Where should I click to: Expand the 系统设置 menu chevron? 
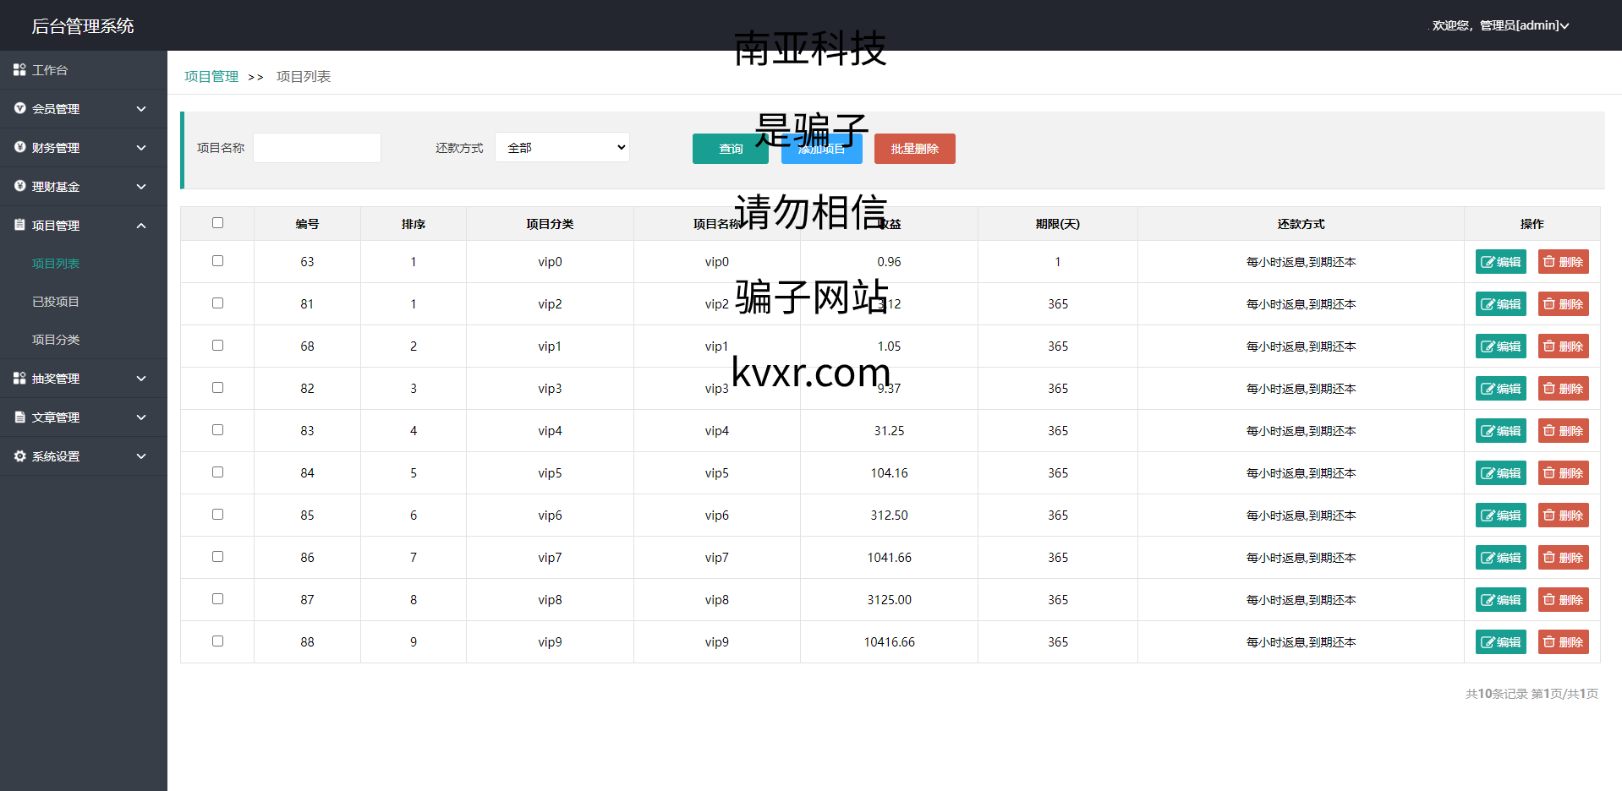click(x=141, y=456)
